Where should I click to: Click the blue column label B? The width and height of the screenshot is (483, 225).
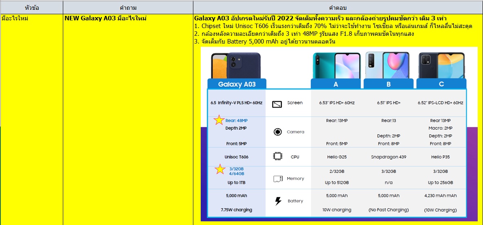click(389, 84)
